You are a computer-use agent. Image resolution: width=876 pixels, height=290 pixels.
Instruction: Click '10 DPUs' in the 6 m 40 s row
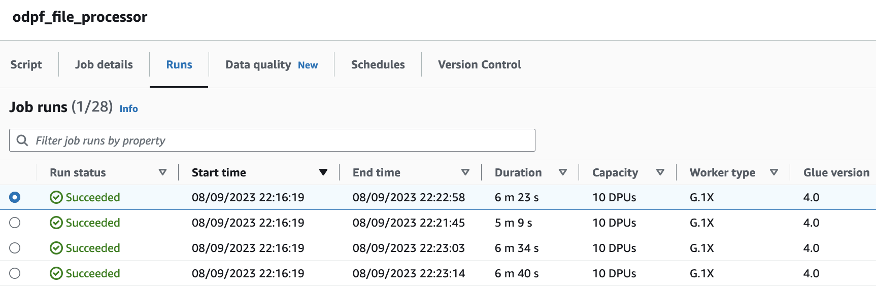pos(614,273)
